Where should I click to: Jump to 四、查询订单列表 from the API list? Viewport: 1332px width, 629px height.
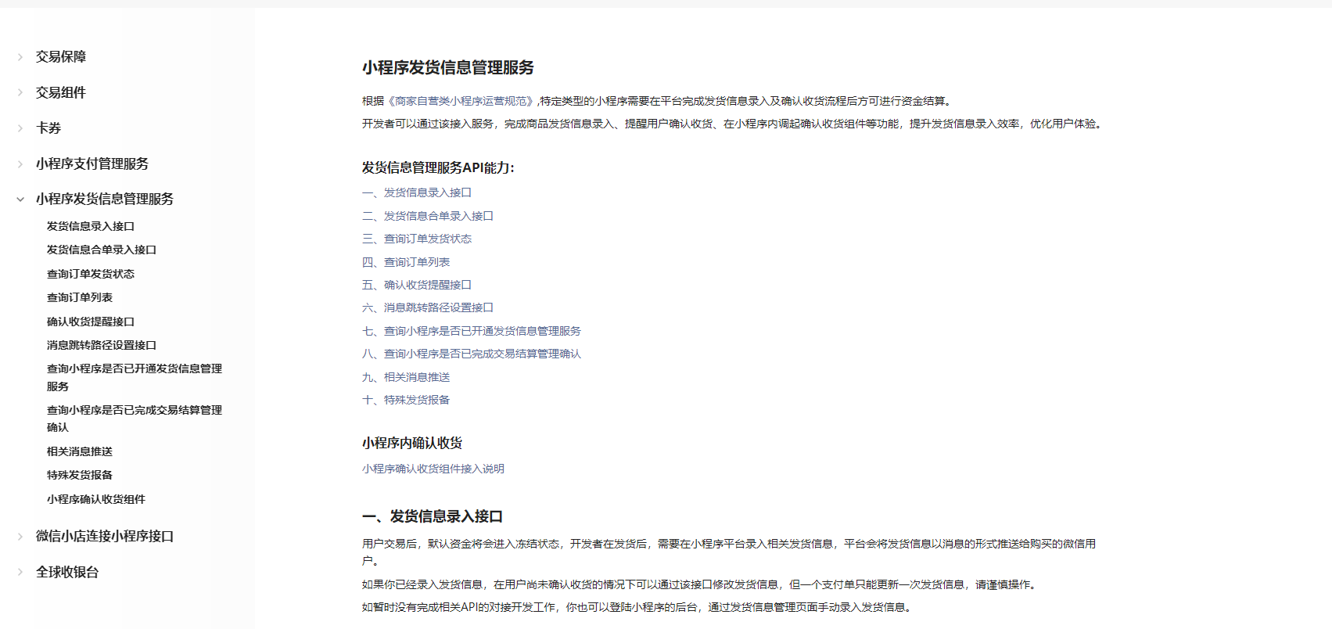coord(406,262)
